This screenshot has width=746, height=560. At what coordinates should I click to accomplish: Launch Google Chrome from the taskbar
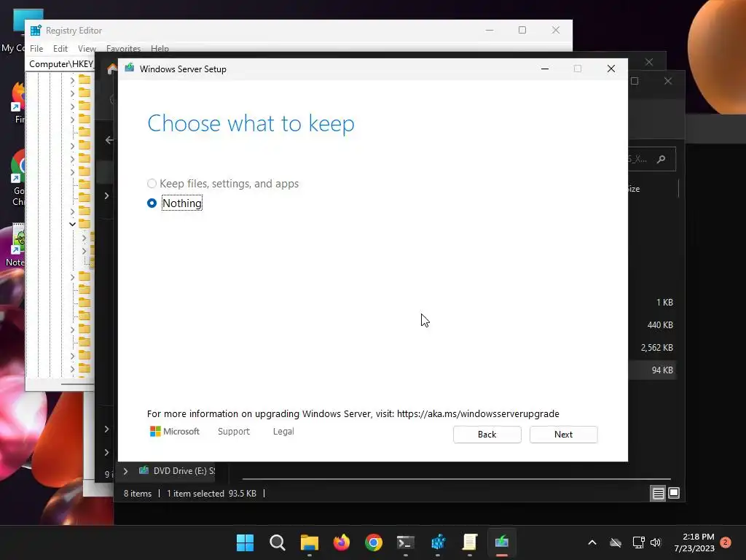tap(374, 542)
